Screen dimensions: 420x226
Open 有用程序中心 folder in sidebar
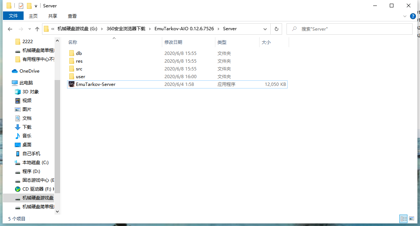[x=38, y=59]
